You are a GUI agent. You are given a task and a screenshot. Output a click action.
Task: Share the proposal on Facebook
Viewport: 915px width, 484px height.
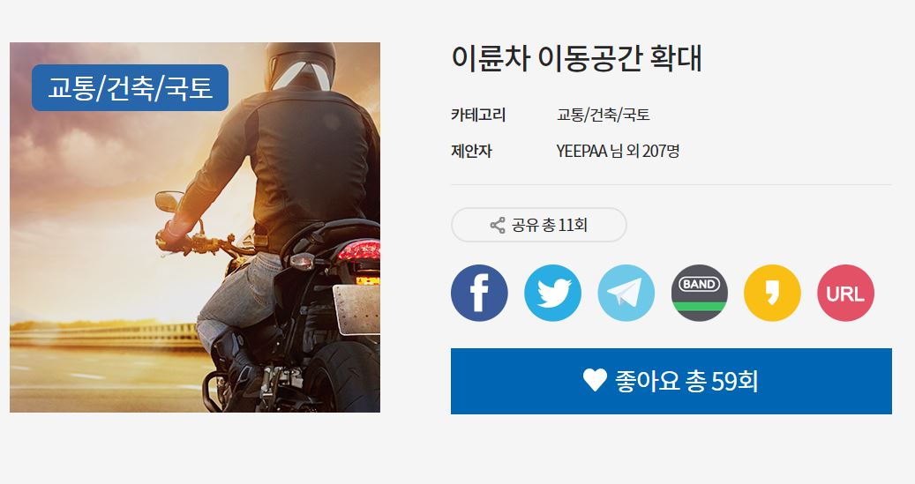tap(479, 293)
